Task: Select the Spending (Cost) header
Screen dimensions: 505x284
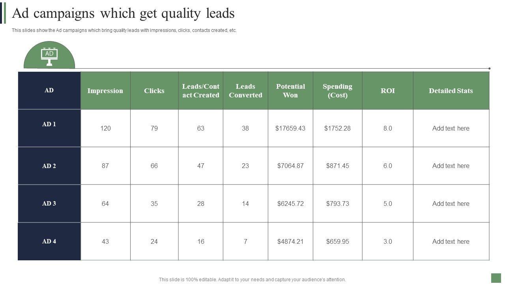Action: (x=337, y=91)
